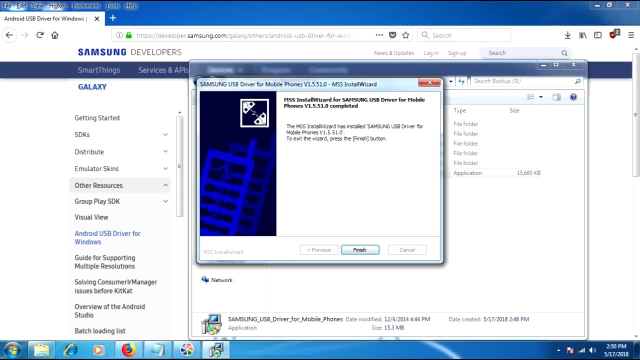The width and height of the screenshot is (640, 360).
Task: Open Firefox downloads arrow icon
Action: point(567,35)
